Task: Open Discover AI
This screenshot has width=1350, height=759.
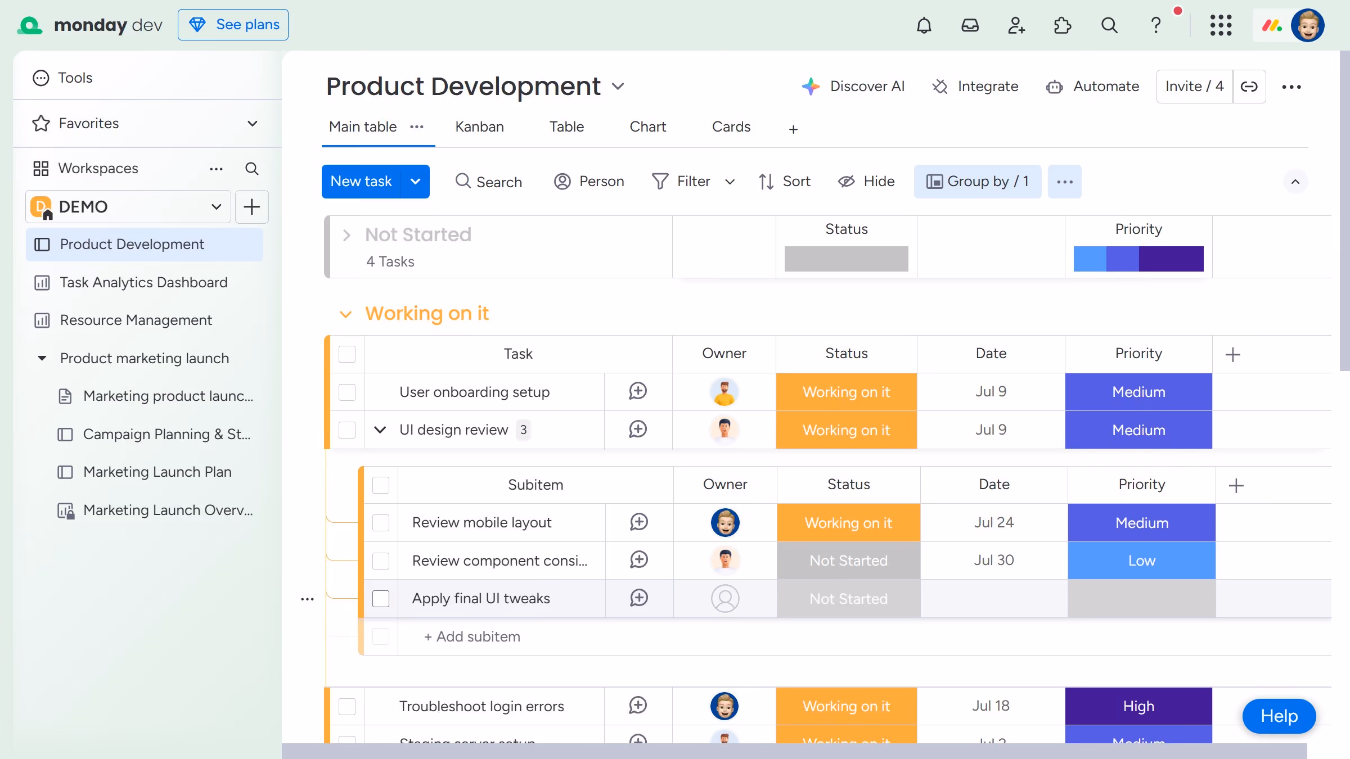Action: (x=853, y=87)
